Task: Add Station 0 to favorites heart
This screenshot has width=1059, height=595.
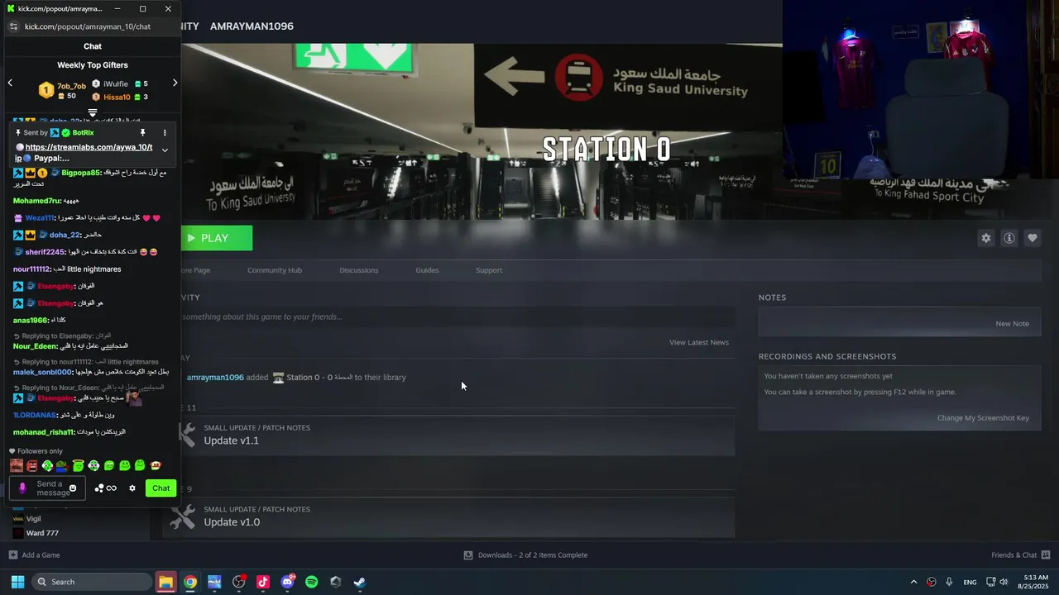Action: point(1033,238)
